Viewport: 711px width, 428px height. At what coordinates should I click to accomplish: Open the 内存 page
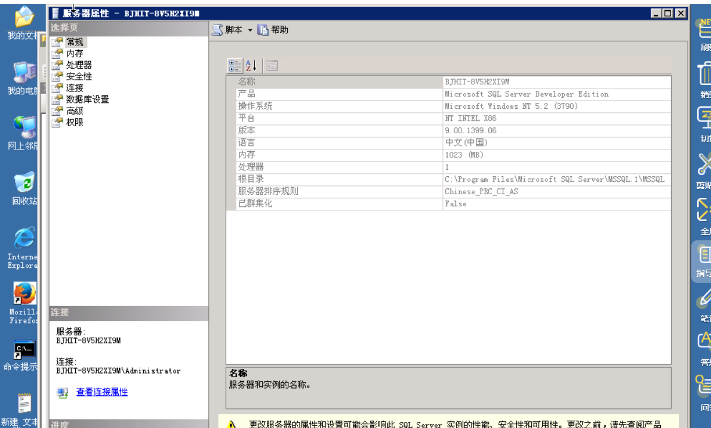pos(75,54)
